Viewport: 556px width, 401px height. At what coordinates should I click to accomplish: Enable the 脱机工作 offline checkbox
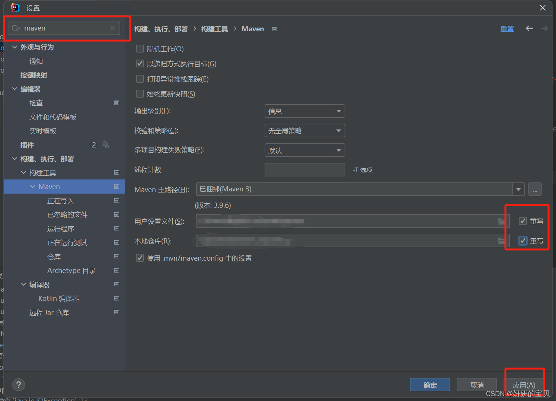[x=140, y=49]
